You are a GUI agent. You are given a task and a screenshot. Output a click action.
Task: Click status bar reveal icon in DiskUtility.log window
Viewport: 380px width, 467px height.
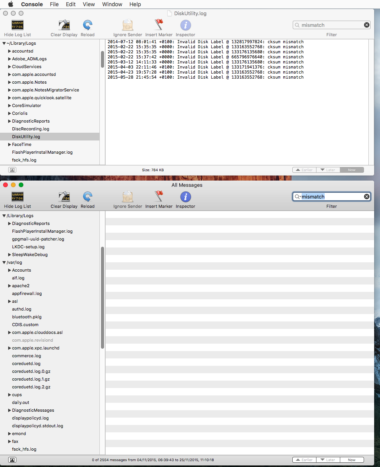point(12,170)
